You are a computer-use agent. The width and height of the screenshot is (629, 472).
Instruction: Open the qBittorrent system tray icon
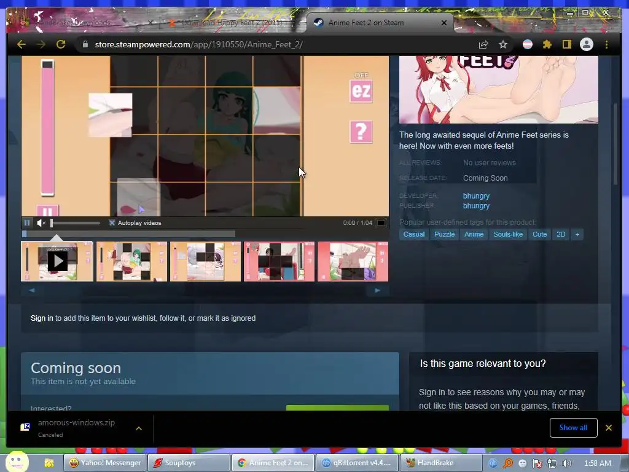(493, 463)
